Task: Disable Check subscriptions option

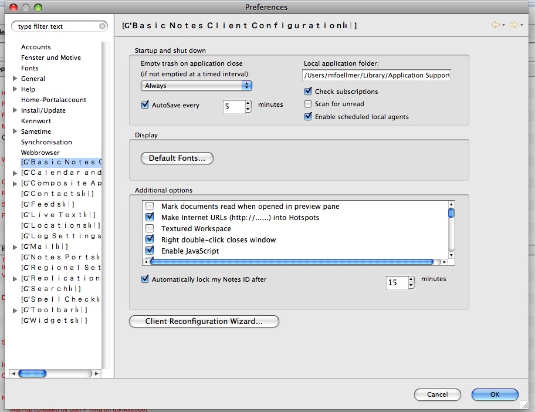Action: coord(308,91)
